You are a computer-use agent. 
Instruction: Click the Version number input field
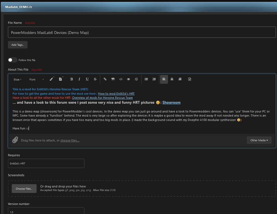point(46,211)
